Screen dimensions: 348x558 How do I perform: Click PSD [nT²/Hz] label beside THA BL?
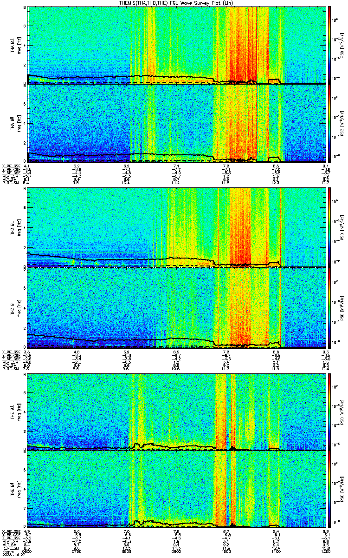coord(342,45)
